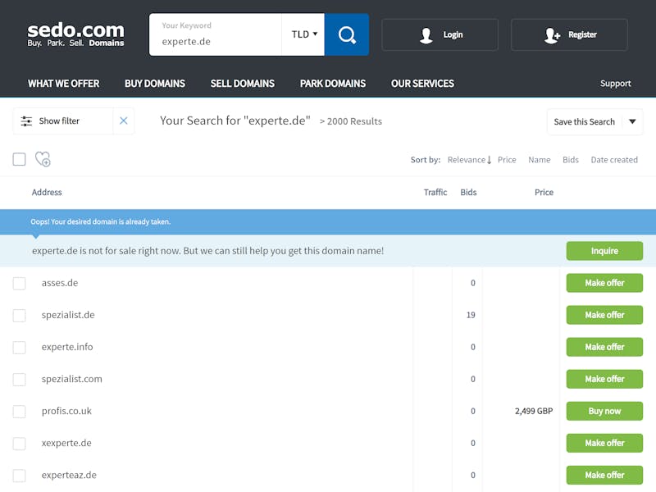
Task: Open BUY DOMAINS menu
Action: coord(155,84)
